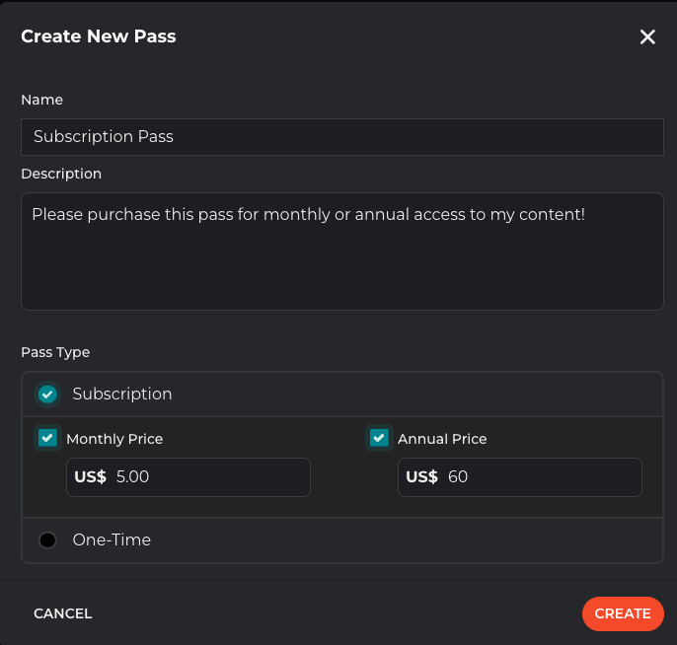The height and width of the screenshot is (645, 677).
Task: Click the annual price amount 60
Action: click(x=458, y=477)
